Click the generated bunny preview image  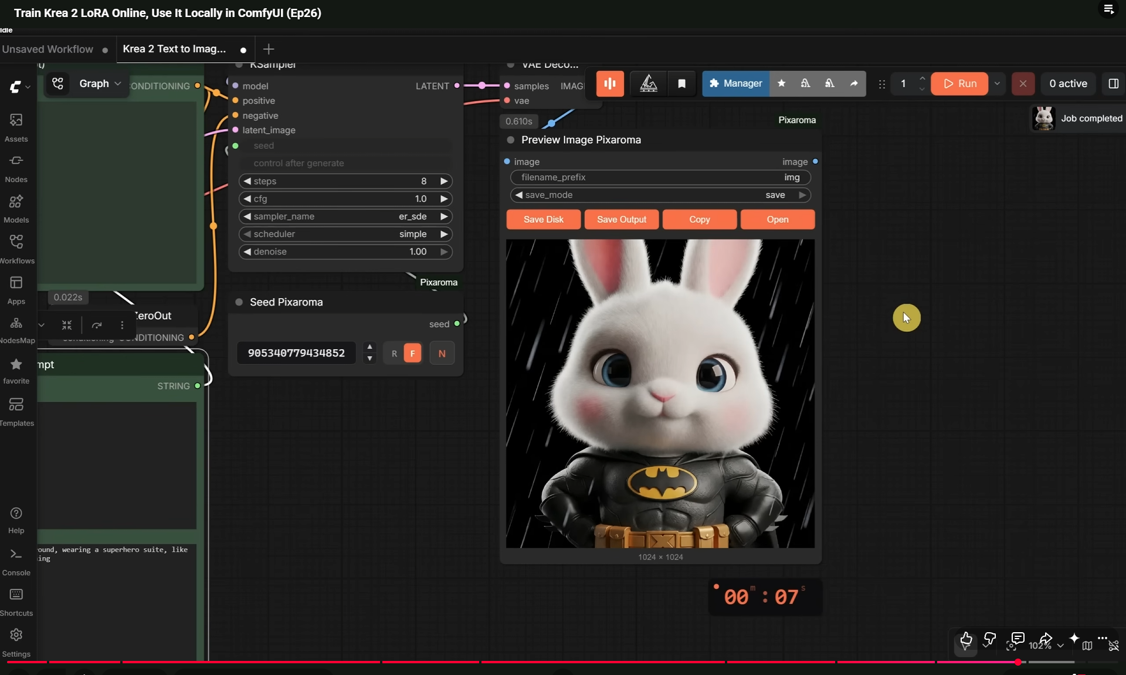tap(660, 394)
